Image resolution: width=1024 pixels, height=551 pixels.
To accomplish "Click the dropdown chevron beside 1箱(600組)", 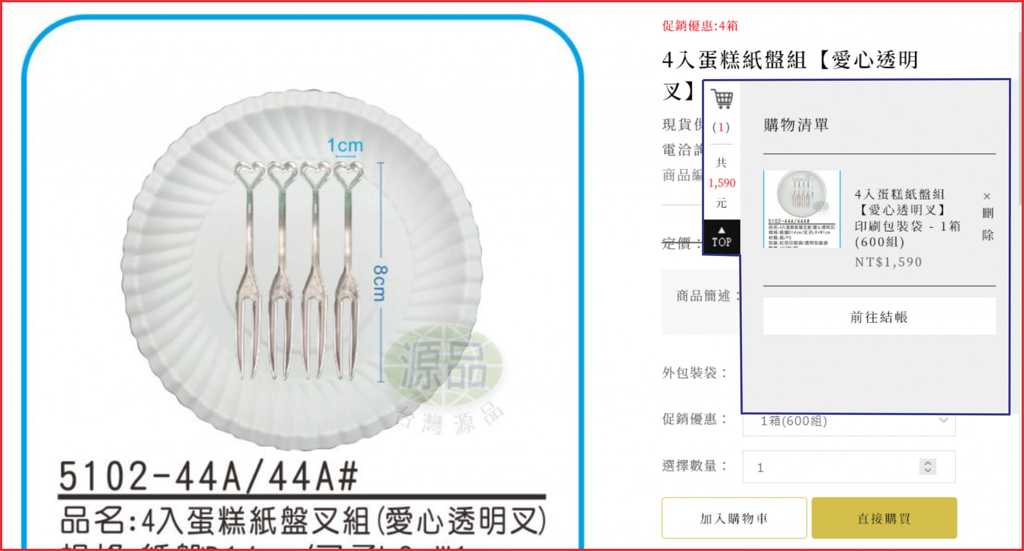I will pos(943,421).
